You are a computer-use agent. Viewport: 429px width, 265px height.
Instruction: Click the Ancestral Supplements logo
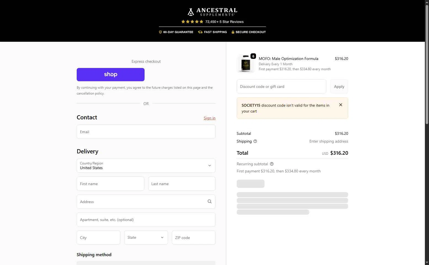212,12
